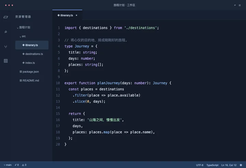
Task: Click the file icon beside package.json
Action: tap(21, 72)
